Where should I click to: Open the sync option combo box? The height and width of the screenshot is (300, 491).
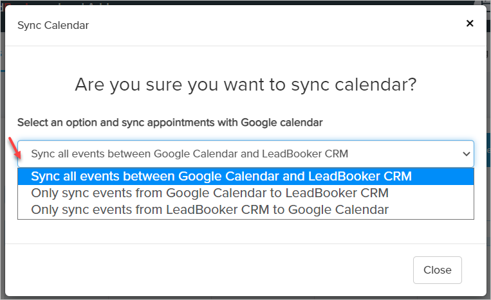245,154
